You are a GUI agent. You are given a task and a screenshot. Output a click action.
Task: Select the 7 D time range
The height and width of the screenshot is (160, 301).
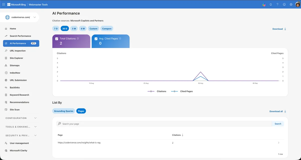(56, 29)
